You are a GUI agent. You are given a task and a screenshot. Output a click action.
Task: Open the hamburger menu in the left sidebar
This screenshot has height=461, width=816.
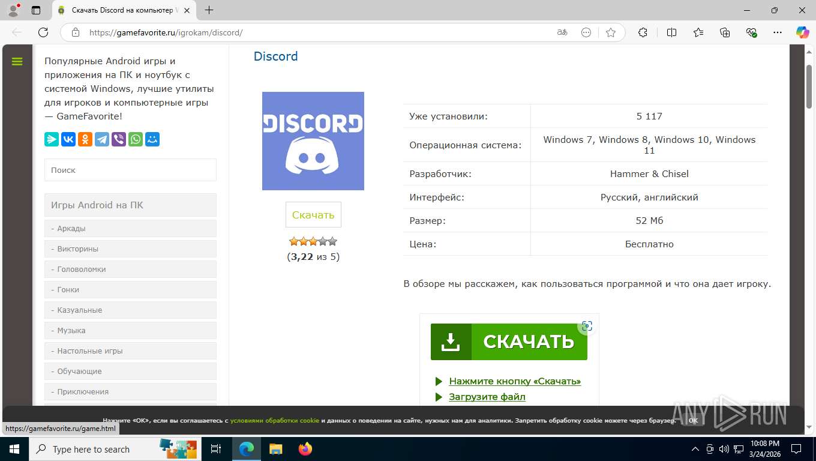click(17, 61)
